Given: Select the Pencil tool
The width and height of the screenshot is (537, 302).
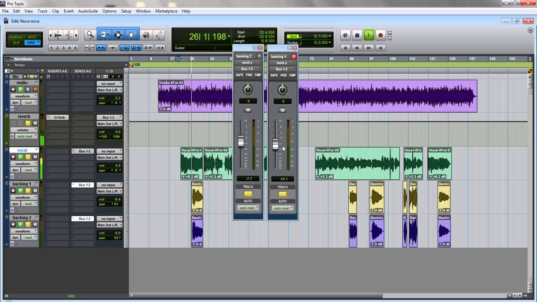Looking at the screenshot, I should (159, 35).
